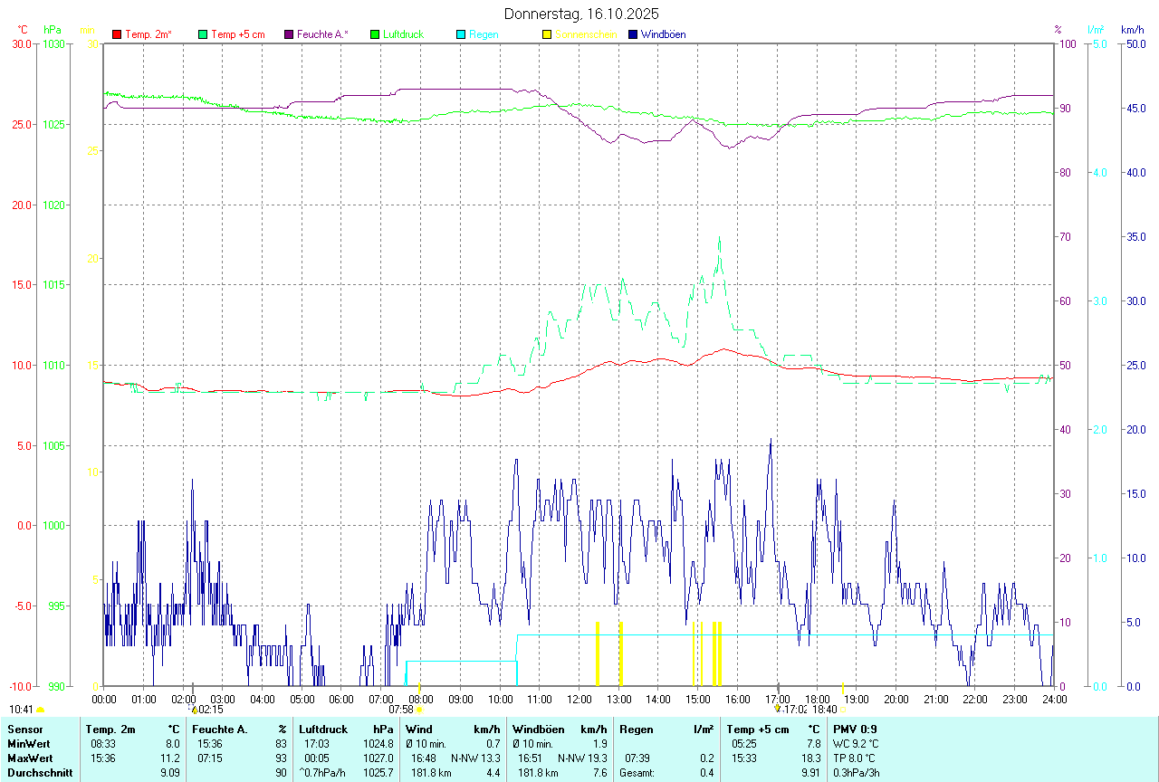
Task: Click the sunrise sun icon at 07:58
Action: [419, 710]
